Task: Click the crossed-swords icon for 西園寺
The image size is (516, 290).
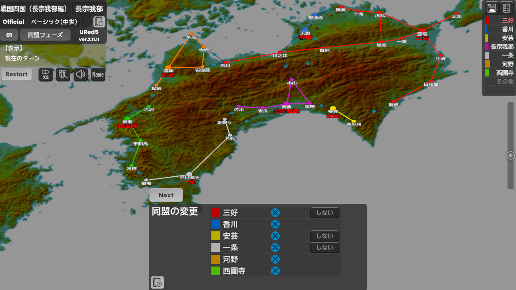Action: click(275, 271)
